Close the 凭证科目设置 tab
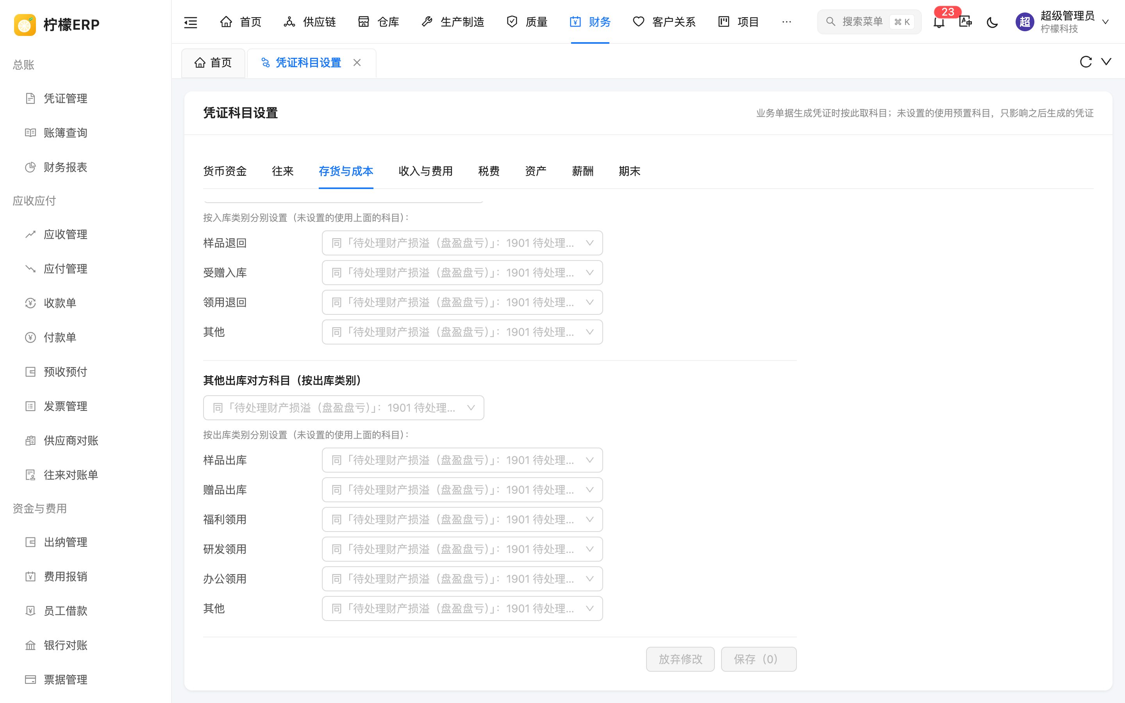Screen dimensions: 1125x703 [357, 62]
